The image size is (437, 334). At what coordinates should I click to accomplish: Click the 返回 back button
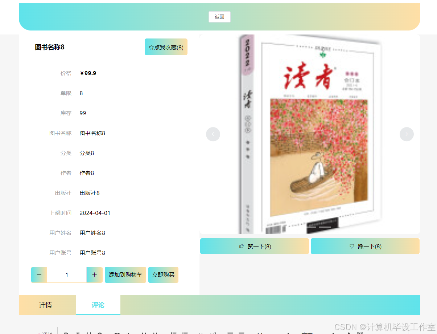click(219, 17)
